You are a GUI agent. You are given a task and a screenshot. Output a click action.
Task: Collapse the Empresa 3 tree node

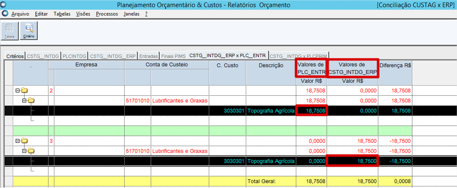(17, 141)
